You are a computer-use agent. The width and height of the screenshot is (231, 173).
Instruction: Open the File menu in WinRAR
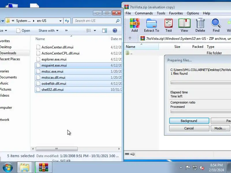(x=128, y=13)
